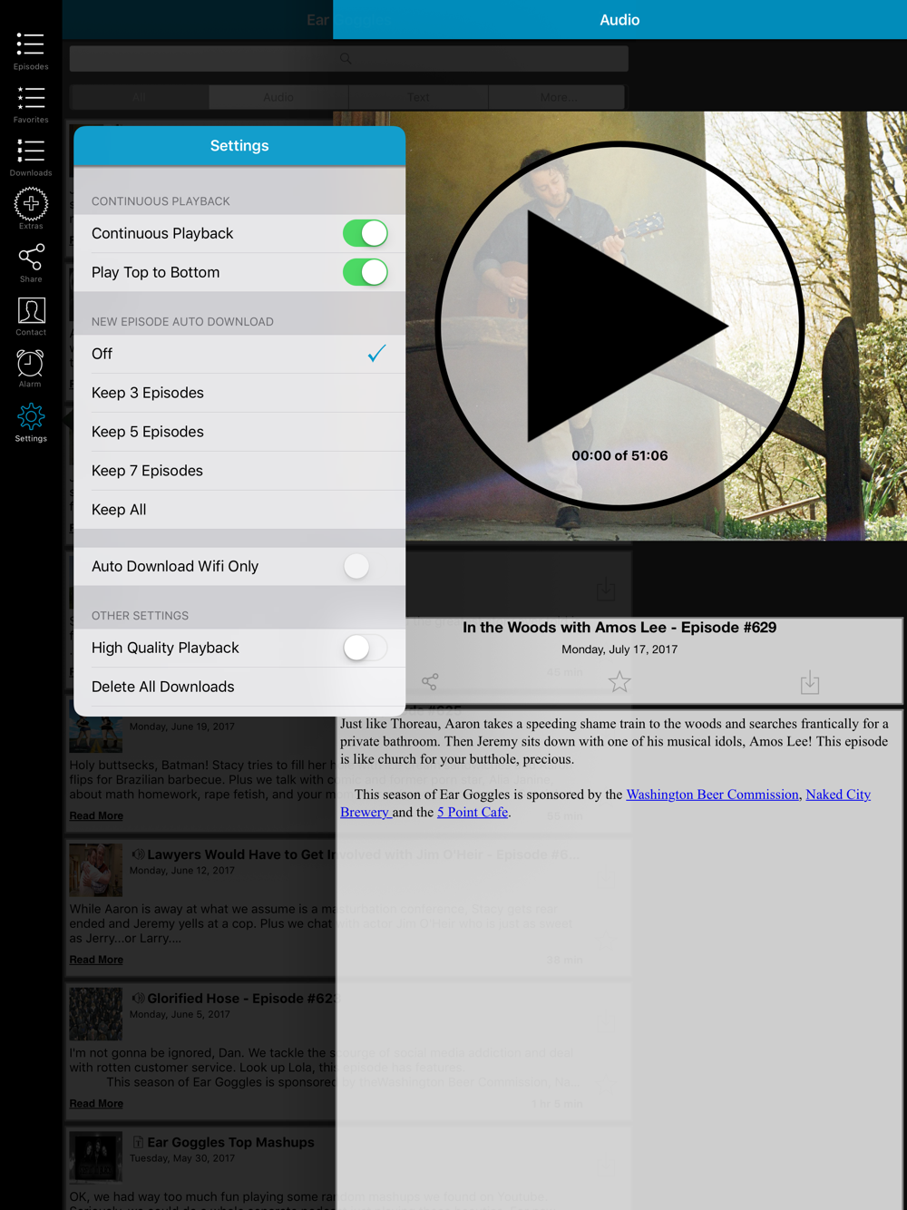Open the Alarm sidebar icon
Screen dimensions: 907x1210
pyautogui.click(x=30, y=369)
